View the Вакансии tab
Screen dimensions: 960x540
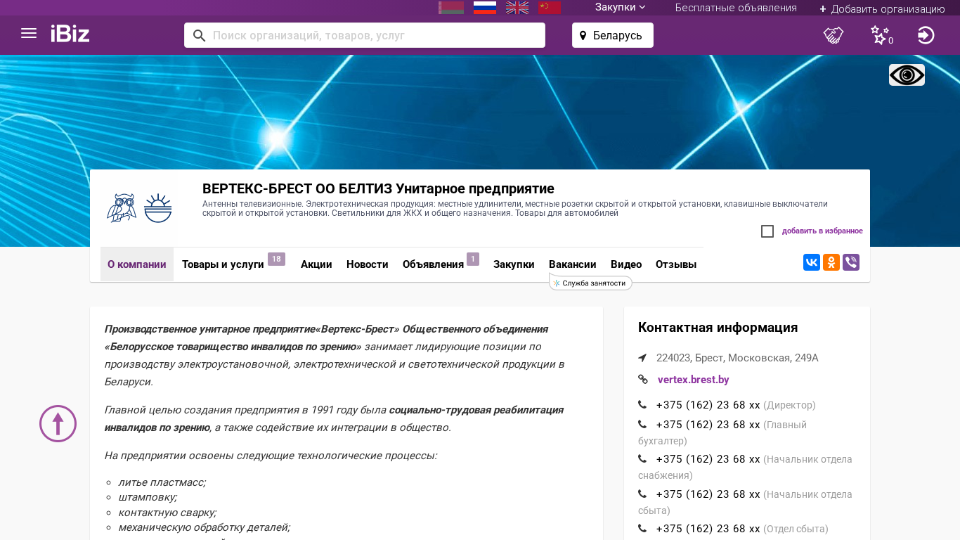click(573, 264)
